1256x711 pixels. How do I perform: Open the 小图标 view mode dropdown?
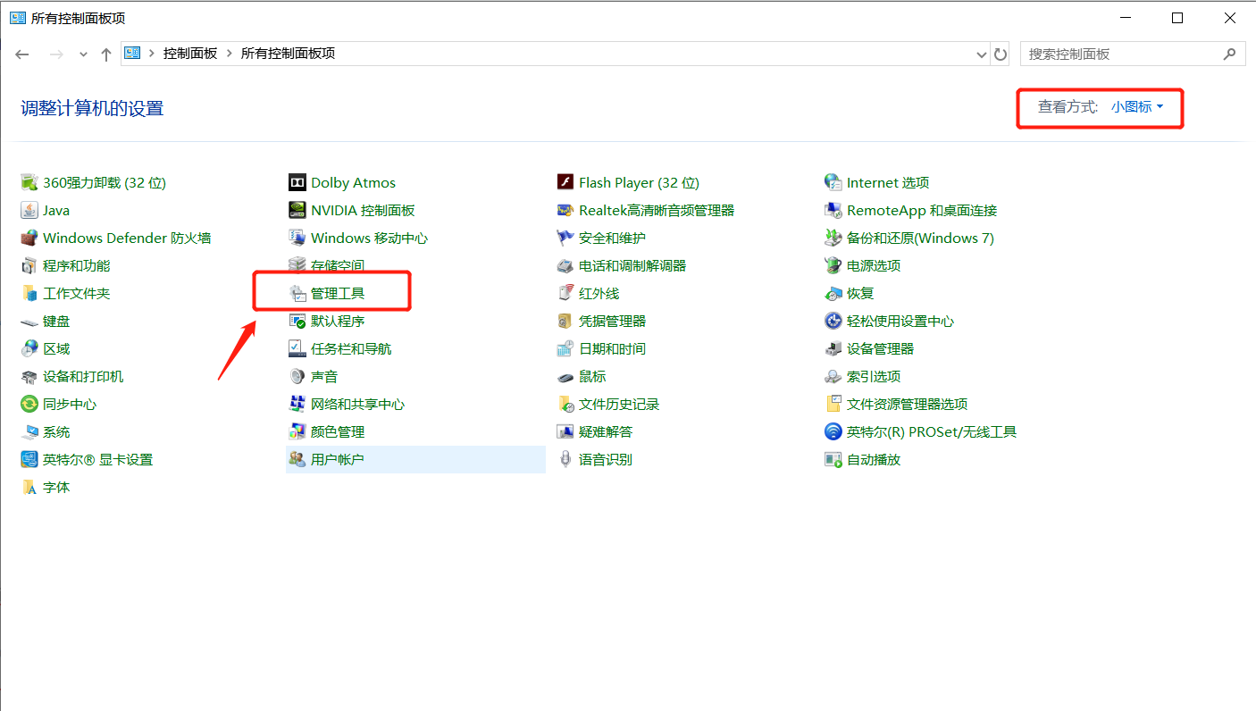pos(1137,107)
